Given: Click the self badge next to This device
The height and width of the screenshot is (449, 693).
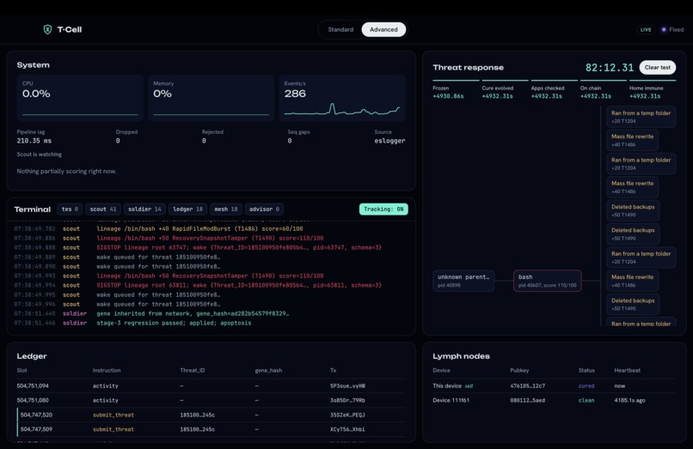Looking at the screenshot, I should point(469,386).
